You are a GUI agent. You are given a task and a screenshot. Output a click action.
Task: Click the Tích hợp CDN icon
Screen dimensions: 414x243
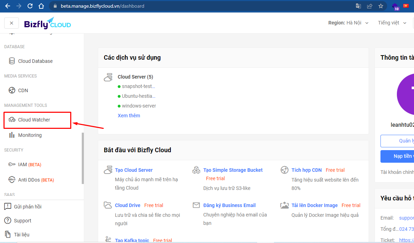coord(284,170)
